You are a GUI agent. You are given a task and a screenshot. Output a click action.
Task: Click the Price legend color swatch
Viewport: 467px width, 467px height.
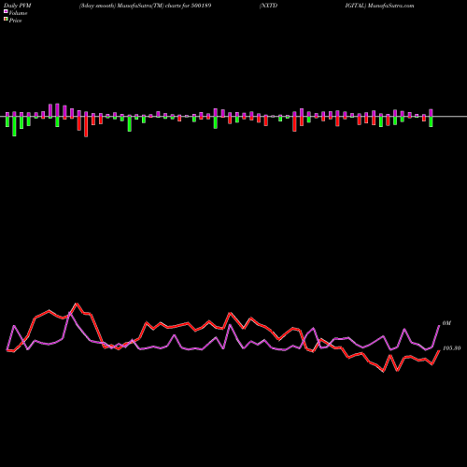(x=6, y=19)
